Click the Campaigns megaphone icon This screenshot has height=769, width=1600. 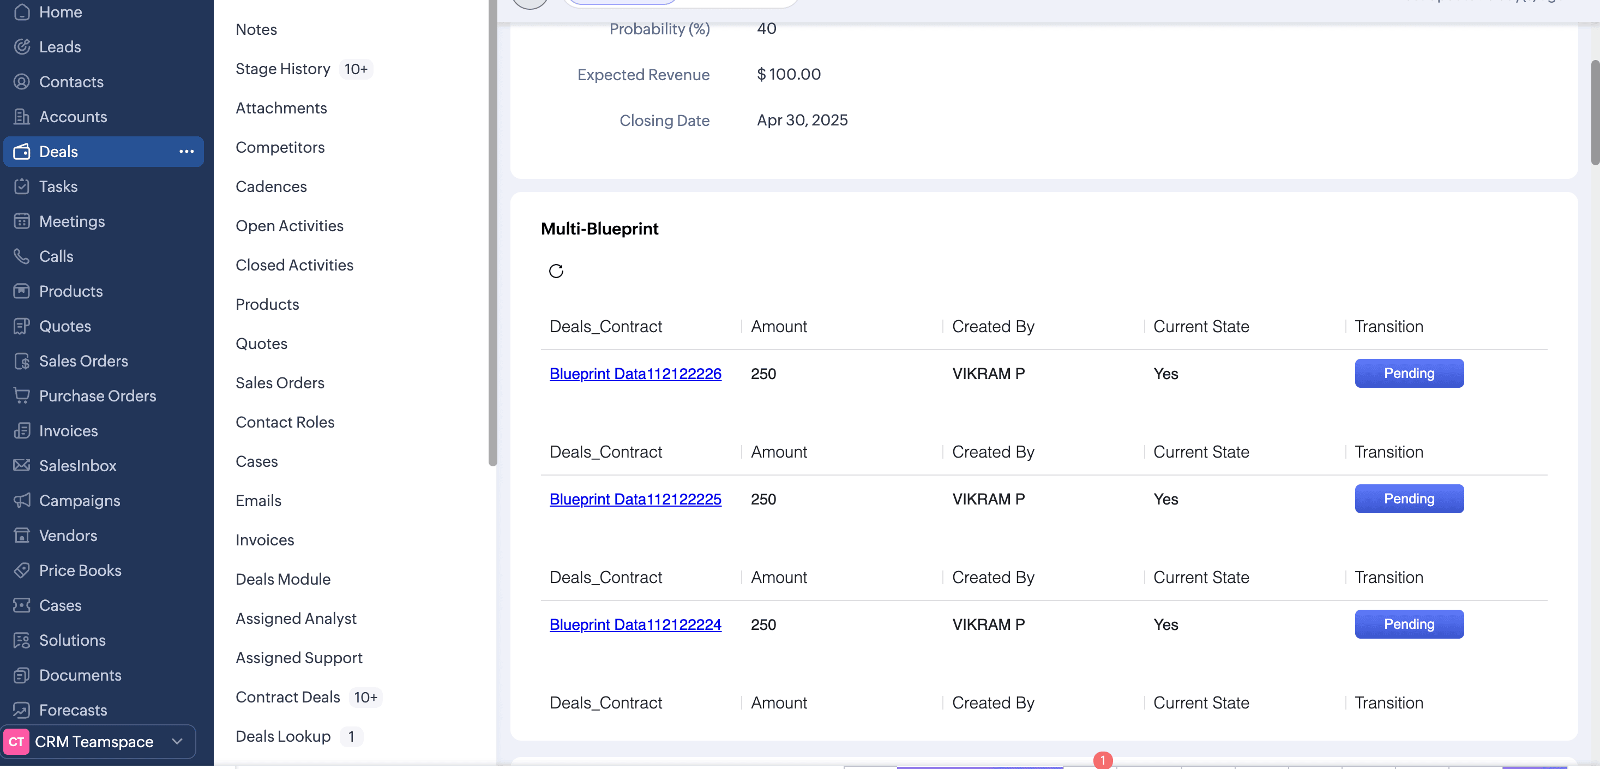coord(22,501)
